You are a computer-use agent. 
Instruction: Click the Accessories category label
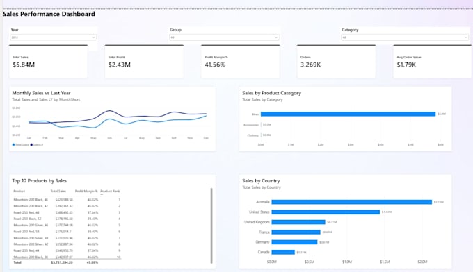251,125
